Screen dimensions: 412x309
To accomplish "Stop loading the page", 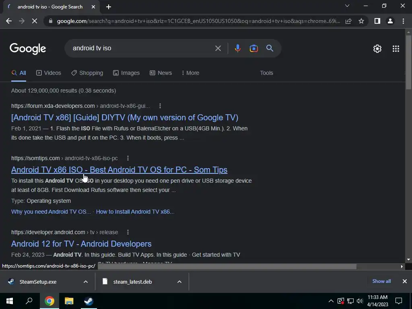I will coord(35,21).
